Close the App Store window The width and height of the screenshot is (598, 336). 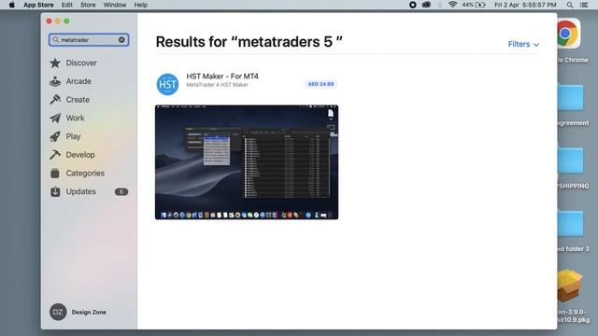(x=50, y=21)
